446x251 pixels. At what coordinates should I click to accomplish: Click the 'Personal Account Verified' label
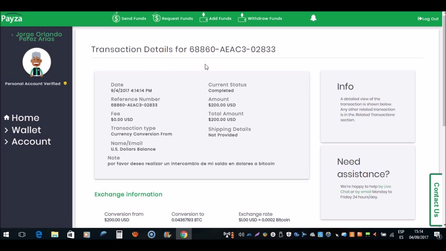click(x=33, y=84)
